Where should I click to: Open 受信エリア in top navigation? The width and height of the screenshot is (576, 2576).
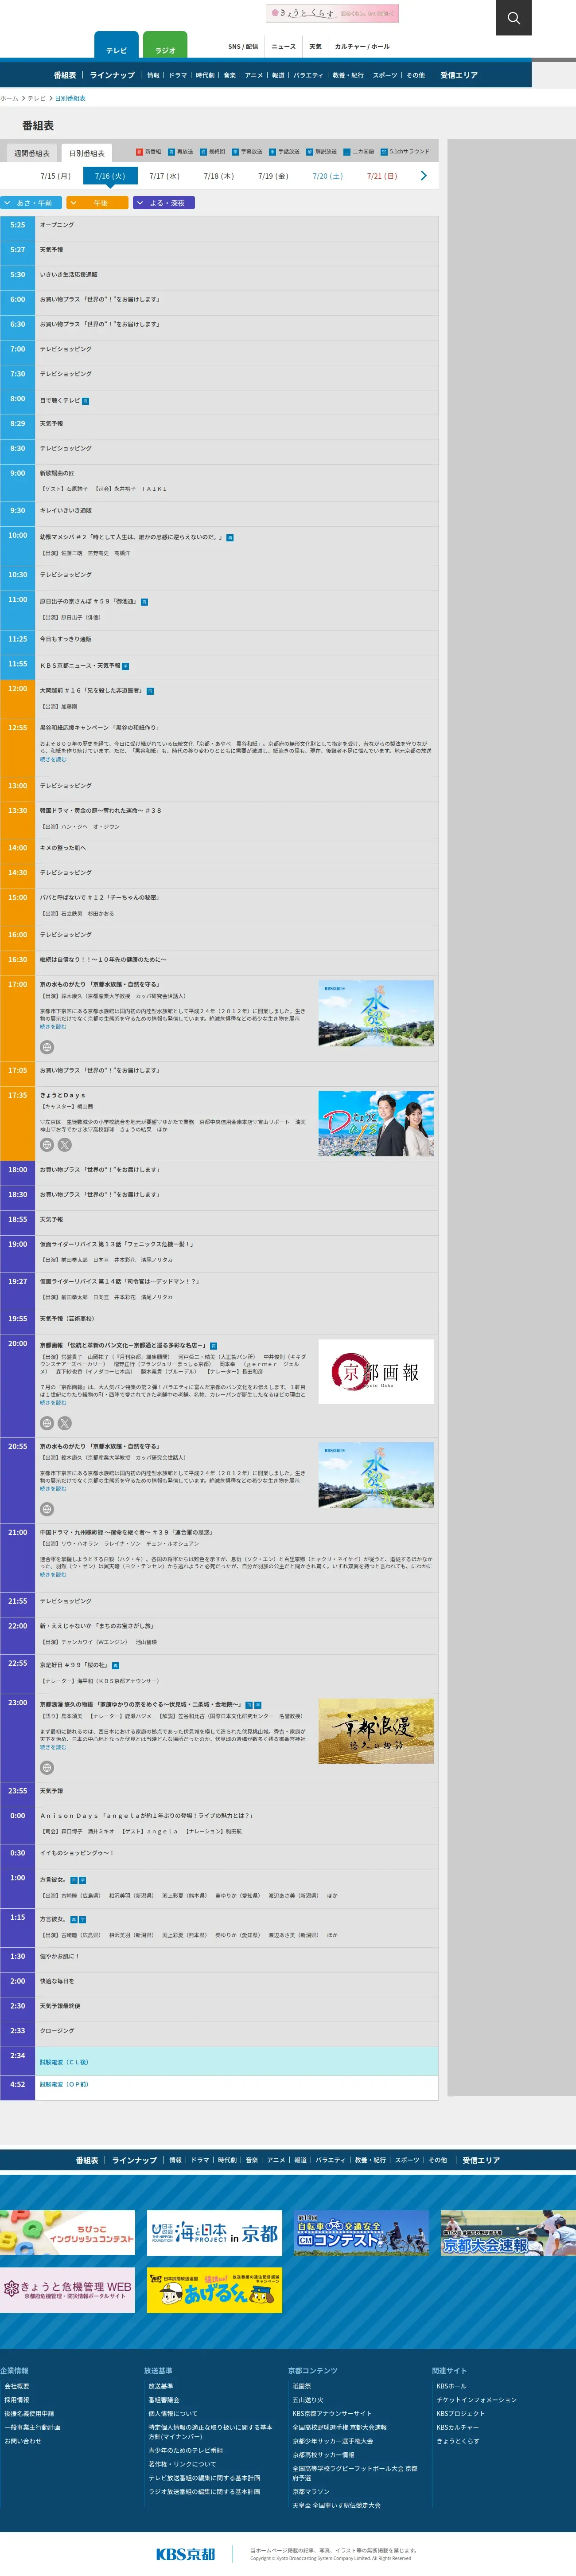(459, 75)
